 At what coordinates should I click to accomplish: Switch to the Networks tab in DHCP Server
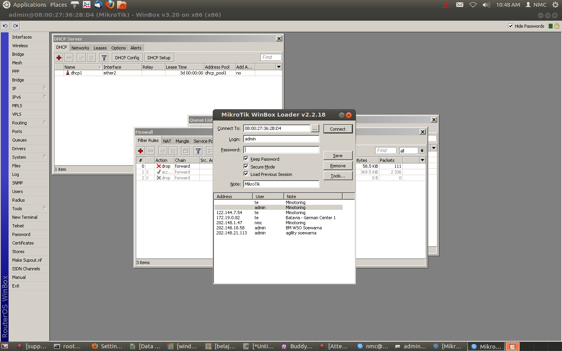(x=80, y=48)
